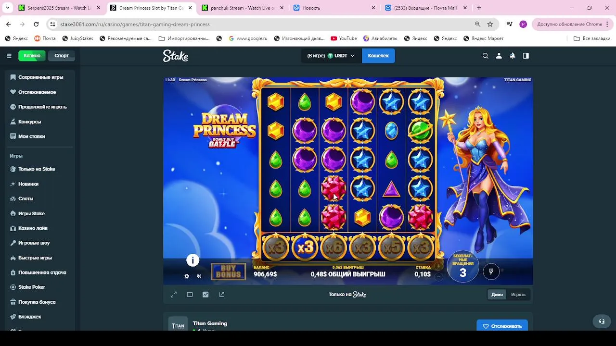This screenshot has height=346, width=616.
Task: Open Только на Stake category
Action: 38,169
